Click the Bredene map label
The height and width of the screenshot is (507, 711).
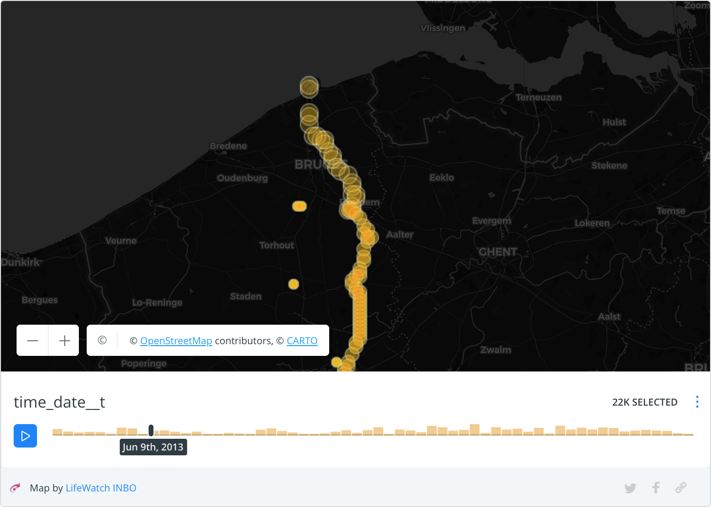point(228,146)
